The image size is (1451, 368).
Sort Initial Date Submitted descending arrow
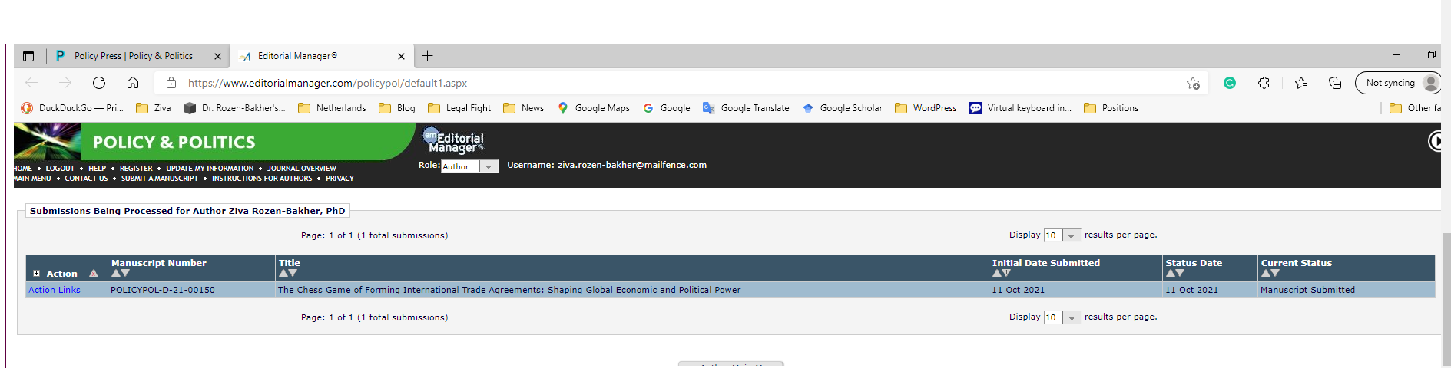pyautogui.click(x=1006, y=273)
